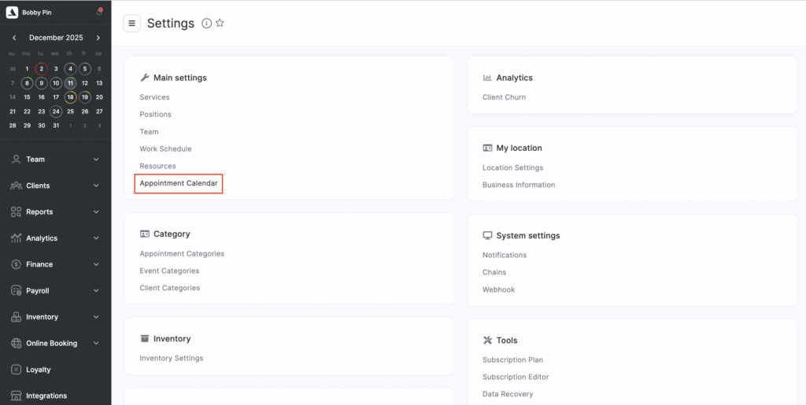The height and width of the screenshot is (405, 806).
Task: Click the hamburger menu icon beside Settings
Action: (x=131, y=24)
